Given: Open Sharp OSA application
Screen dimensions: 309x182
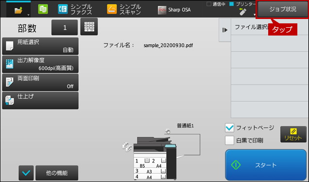Looking at the screenshot, I should (x=174, y=10).
